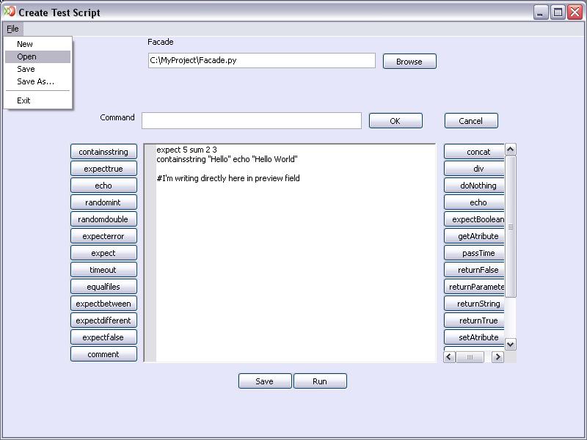Insert the containsstring command button
587x440 pixels.
[x=103, y=152]
